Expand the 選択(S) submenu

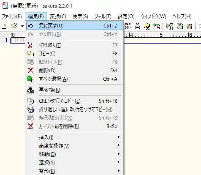(74, 163)
